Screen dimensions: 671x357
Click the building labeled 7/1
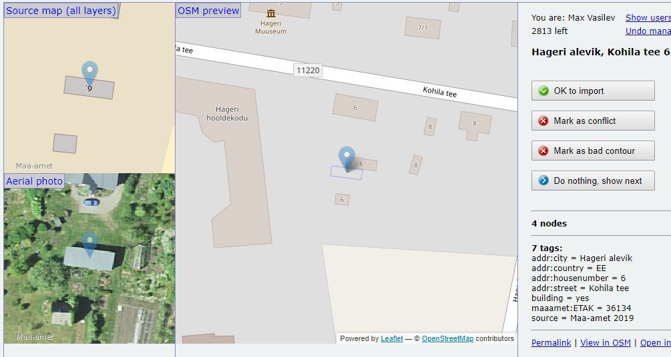423,28
